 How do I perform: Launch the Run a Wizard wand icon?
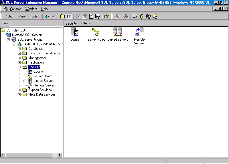pyautogui.click(x=126, y=16)
